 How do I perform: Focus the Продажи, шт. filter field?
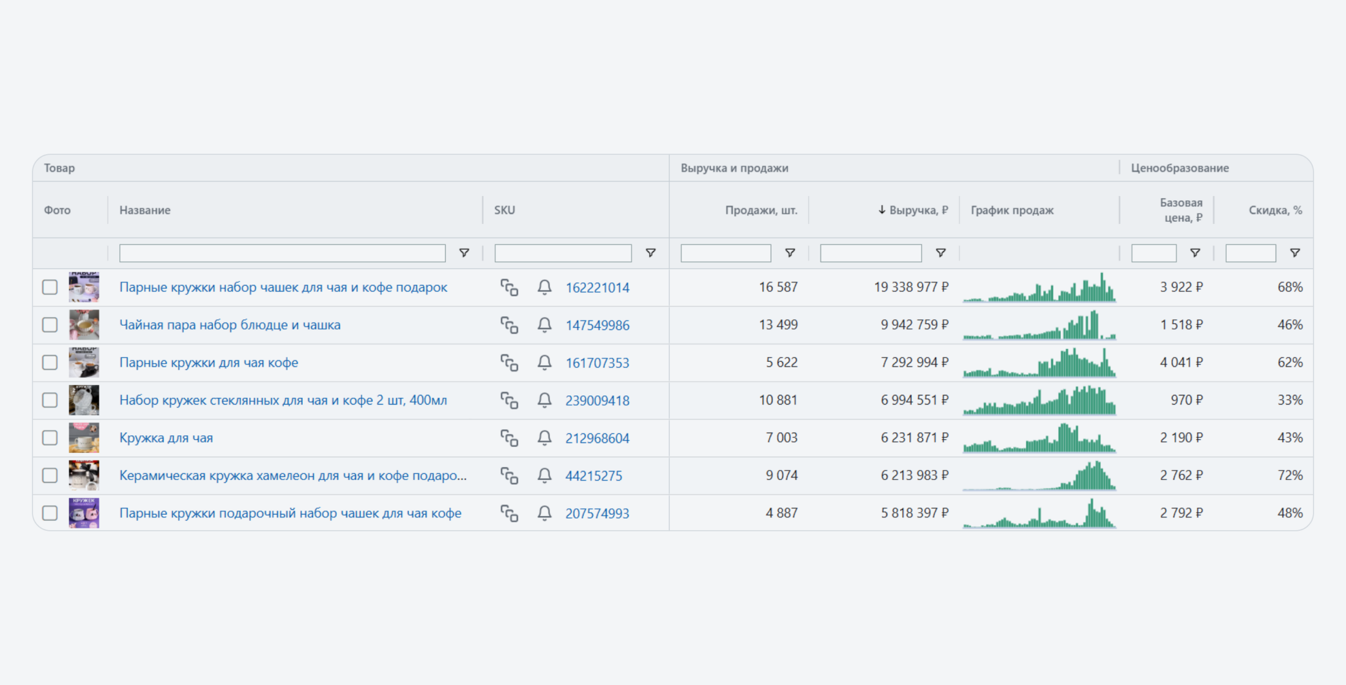click(726, 253)
